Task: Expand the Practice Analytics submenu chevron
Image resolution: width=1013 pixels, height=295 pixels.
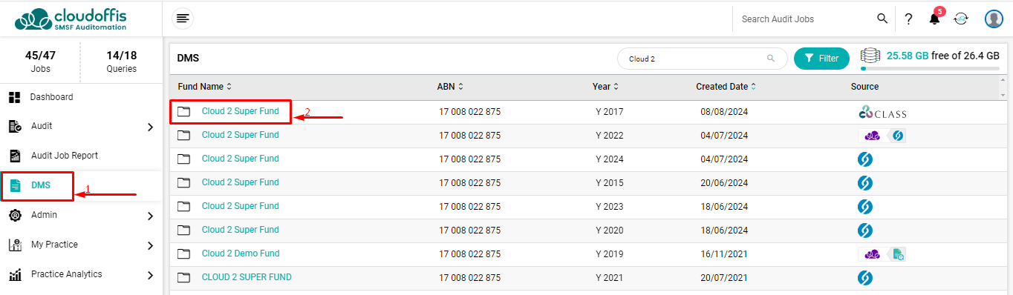Action: point(151,276)
